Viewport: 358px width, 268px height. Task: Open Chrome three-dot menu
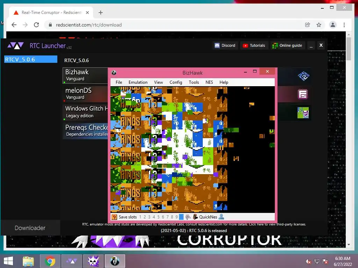344,25
